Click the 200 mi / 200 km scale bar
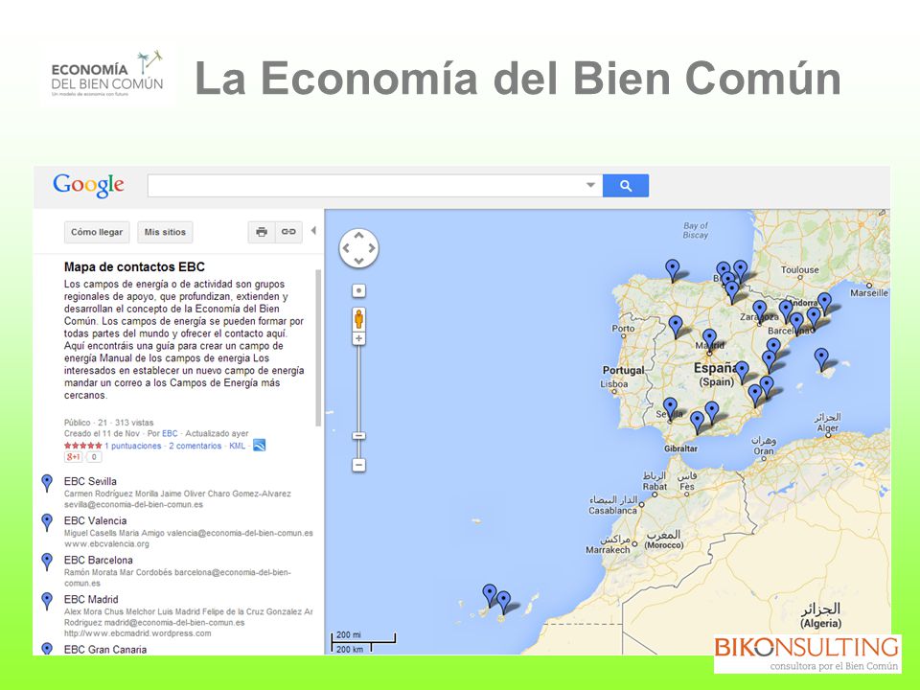This screenshot has width=920, height=690. pyautogui.click(x=363, y=642)
